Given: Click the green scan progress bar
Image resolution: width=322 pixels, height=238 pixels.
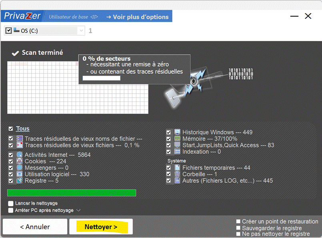Looking at the screenshot, I should click(72, 193).
